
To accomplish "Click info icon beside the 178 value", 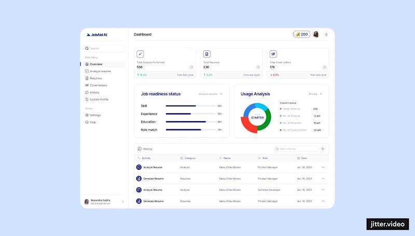I will click(324, 67).
